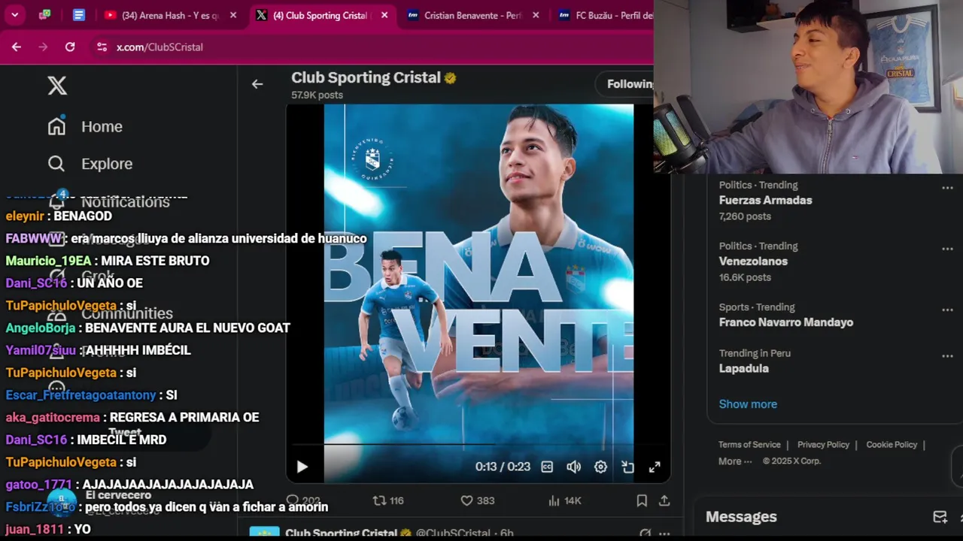963x541 pixels.
Task: Click Show more under trends
Action: [748, 404]
